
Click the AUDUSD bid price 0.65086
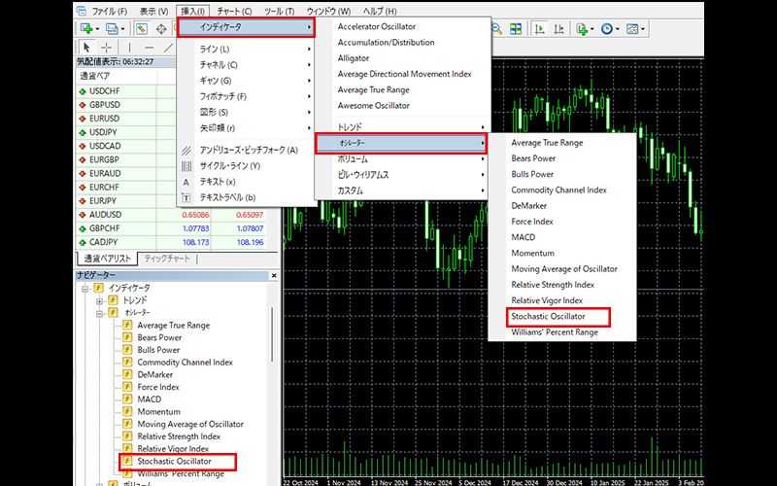(x=195, y=215)
